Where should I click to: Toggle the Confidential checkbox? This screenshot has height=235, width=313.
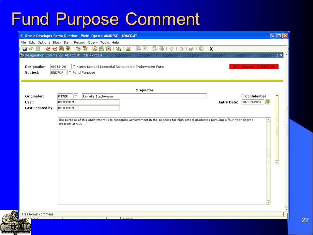[x=243, y=96]
